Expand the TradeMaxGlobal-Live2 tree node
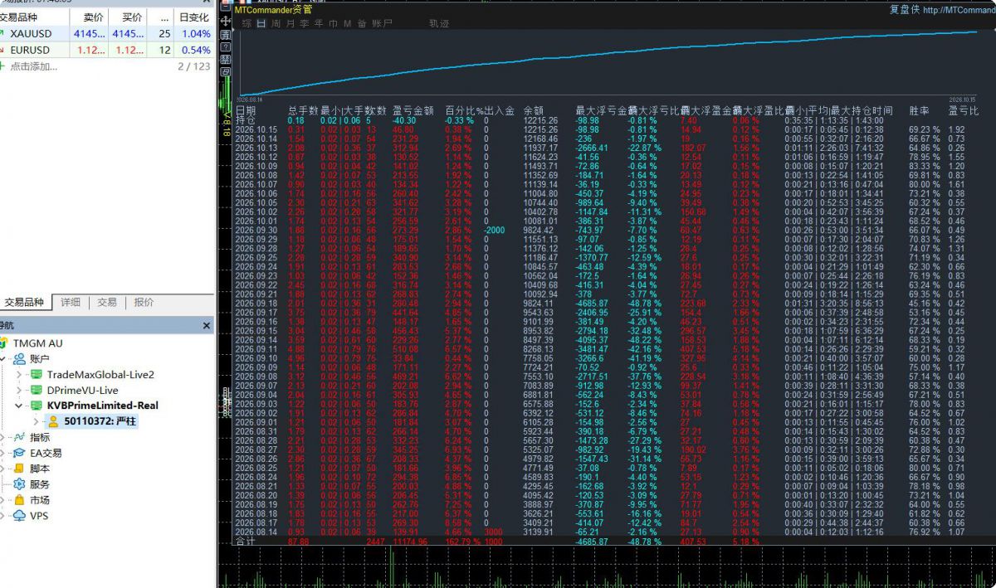Image resolution: width=996 pixels, height=588 pixels. (19, 375)
